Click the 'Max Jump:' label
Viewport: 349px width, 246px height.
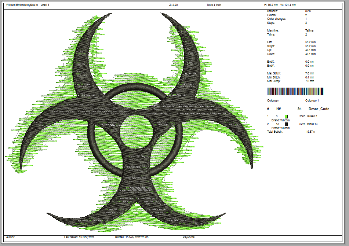coord(274,81)
